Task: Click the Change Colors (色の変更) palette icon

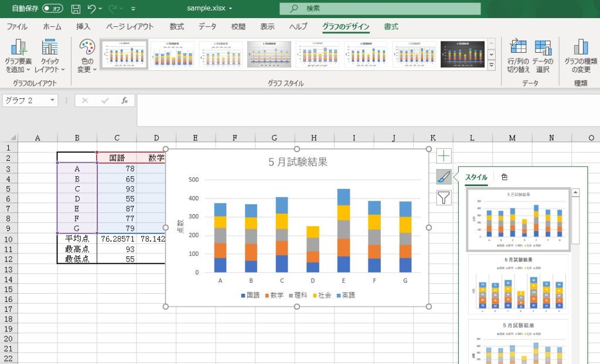Action: pos(87,57)
